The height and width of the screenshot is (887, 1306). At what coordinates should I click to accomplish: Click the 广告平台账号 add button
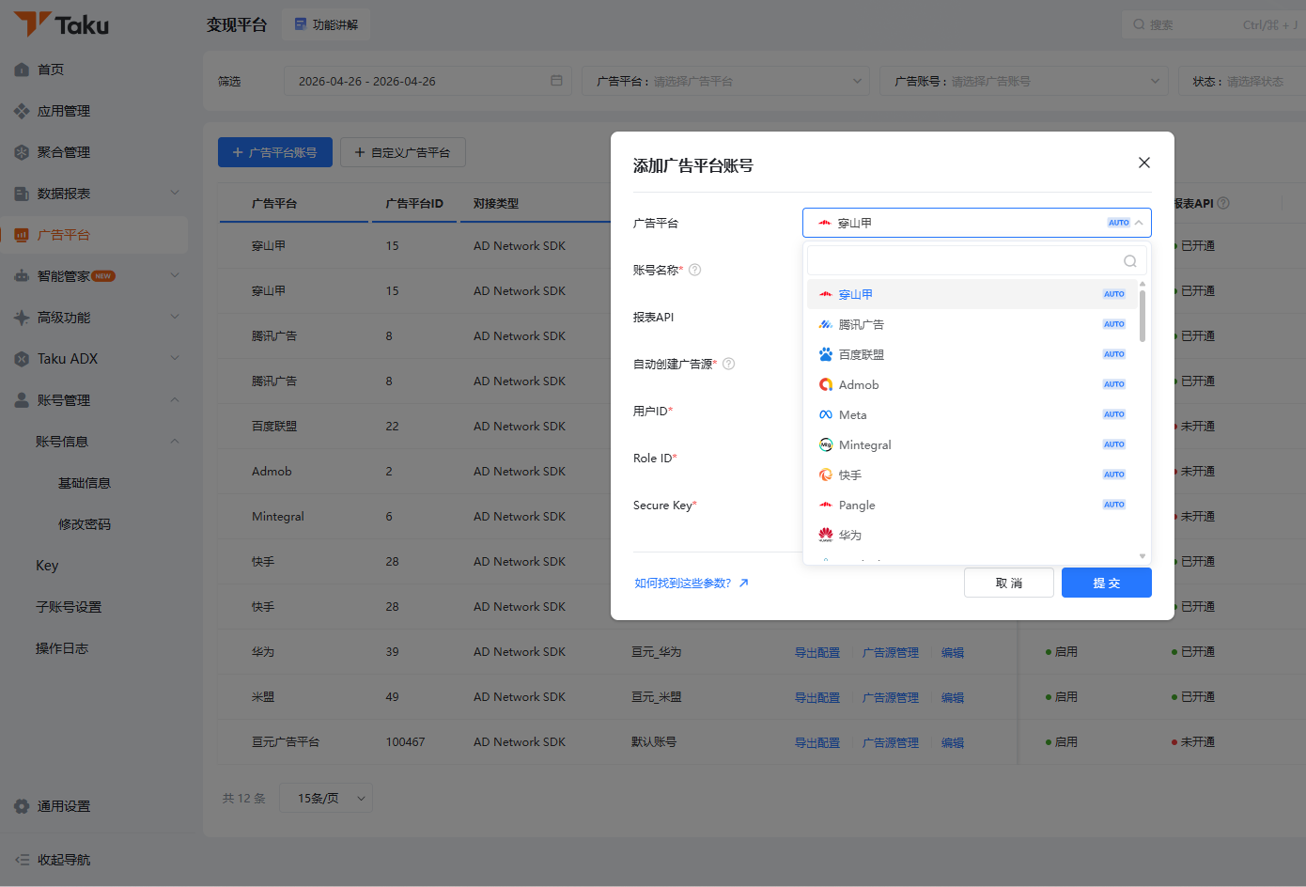tap(275, 152)
